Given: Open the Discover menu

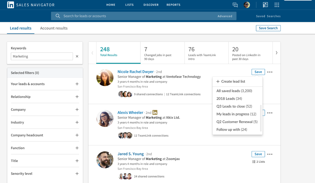Looking at the screenshot, I should point(151,5).
